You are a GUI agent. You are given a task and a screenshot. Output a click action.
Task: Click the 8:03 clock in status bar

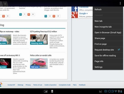pyautogui.click(x=109, y=91)
